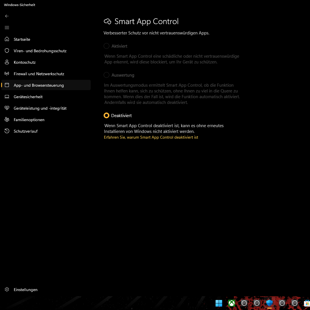Open Einstellungen via the gear icon
310x310 pixels.
click(x=7, y=290)
